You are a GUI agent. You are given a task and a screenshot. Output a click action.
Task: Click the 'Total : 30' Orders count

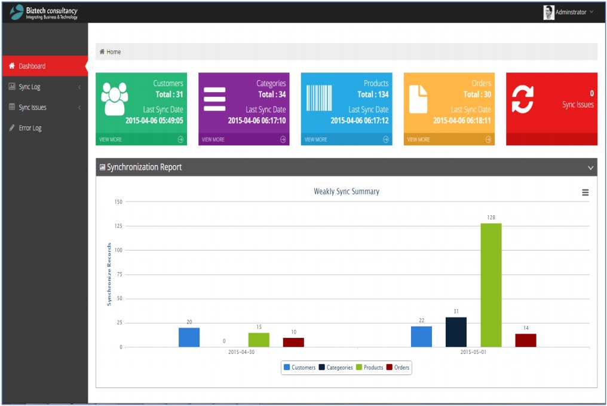477,94
